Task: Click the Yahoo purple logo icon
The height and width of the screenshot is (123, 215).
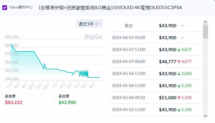Action: tap(5, 7)
